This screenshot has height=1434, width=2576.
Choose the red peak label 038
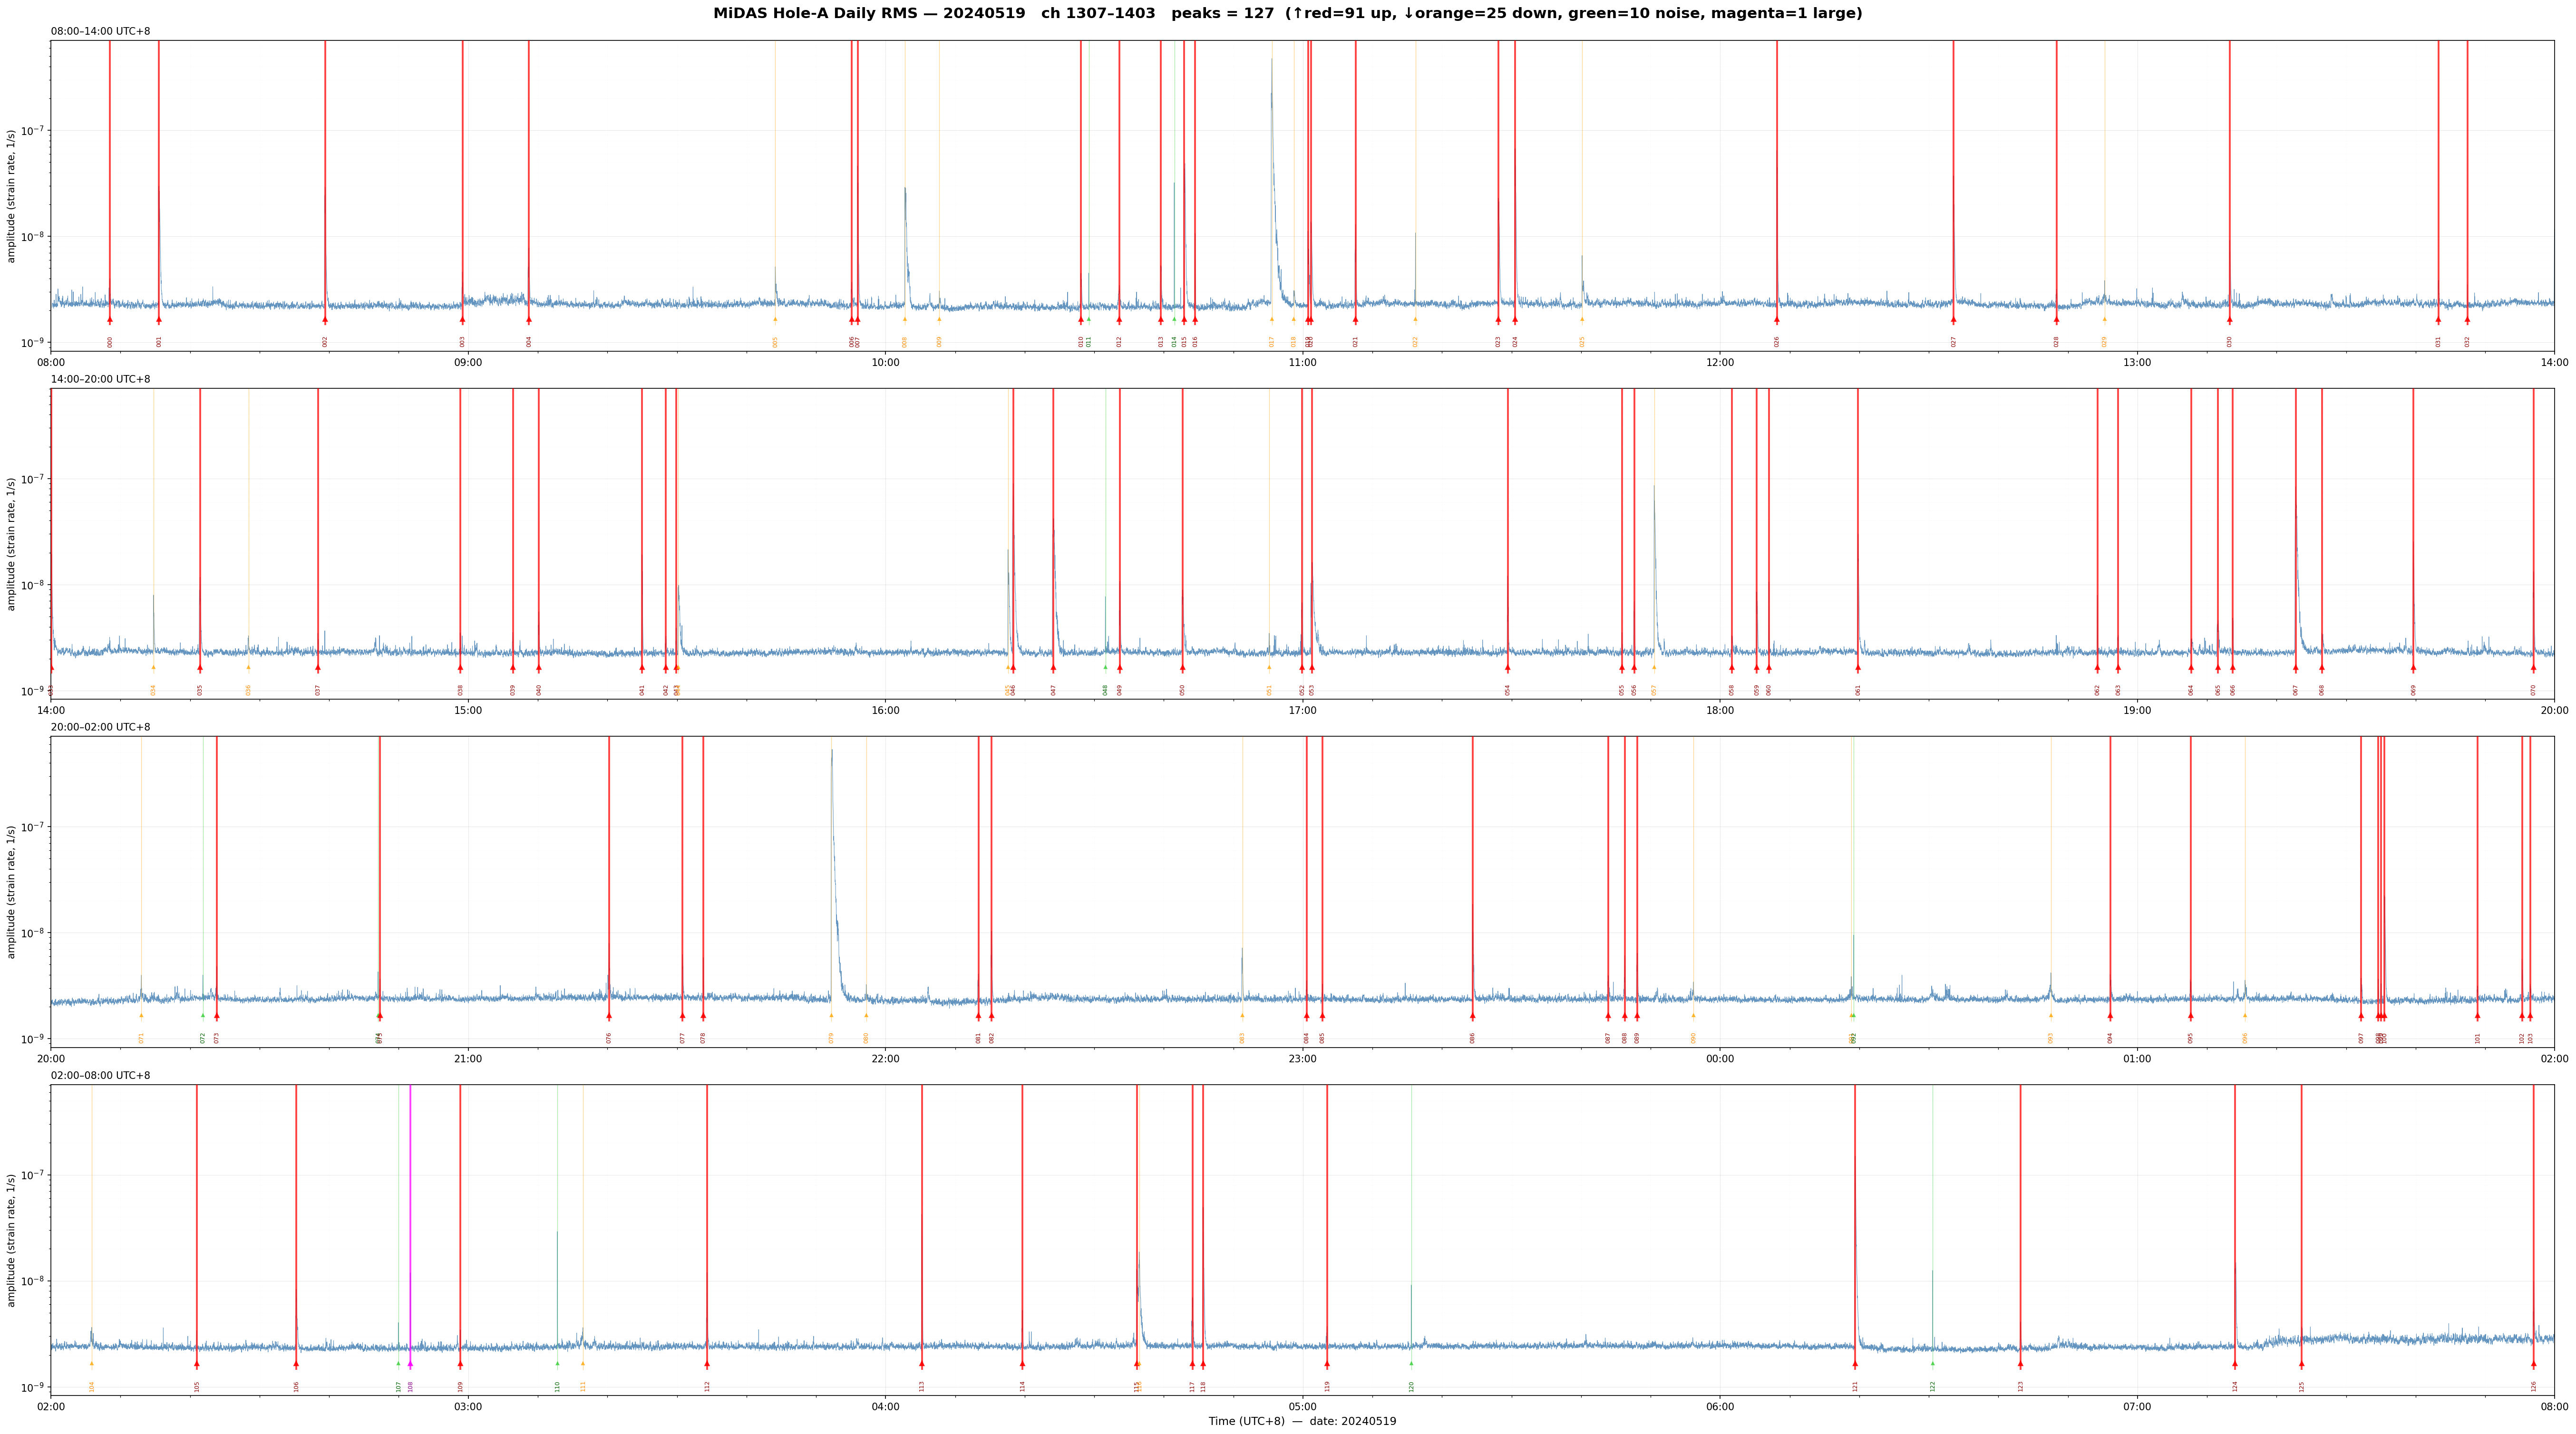[461, 690]
